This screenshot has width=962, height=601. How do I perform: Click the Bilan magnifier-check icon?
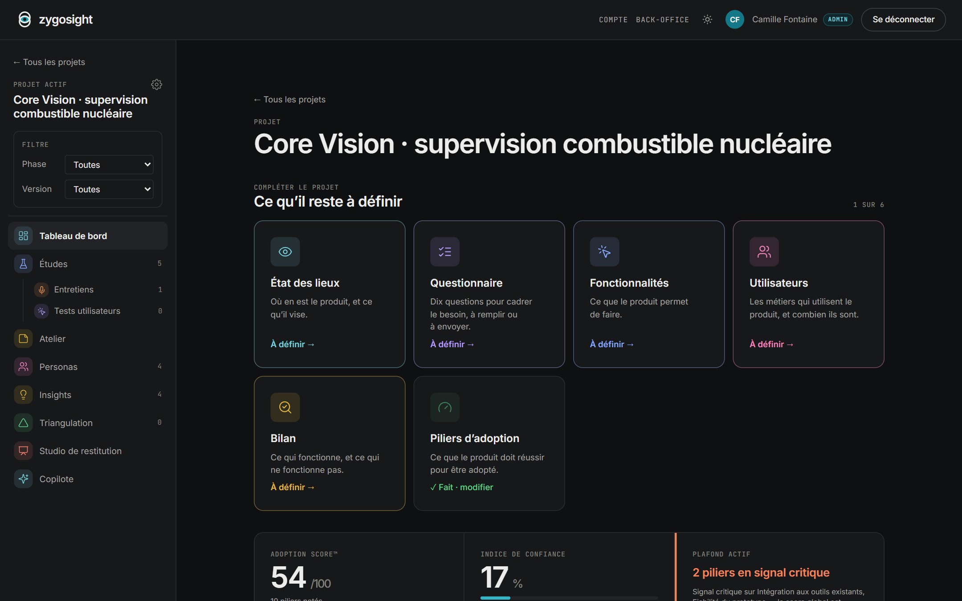285,407
